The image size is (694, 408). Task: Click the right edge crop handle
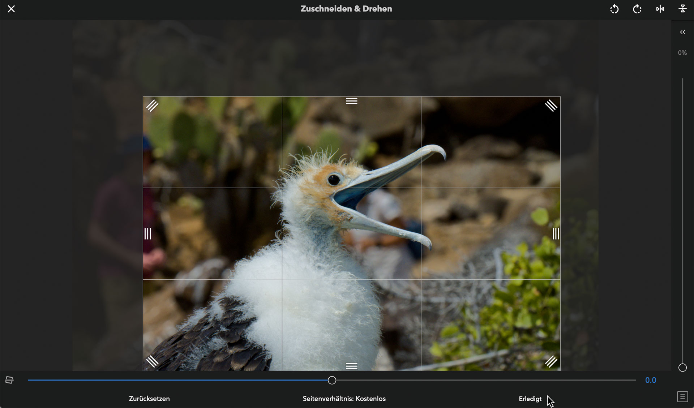[556, 233]
